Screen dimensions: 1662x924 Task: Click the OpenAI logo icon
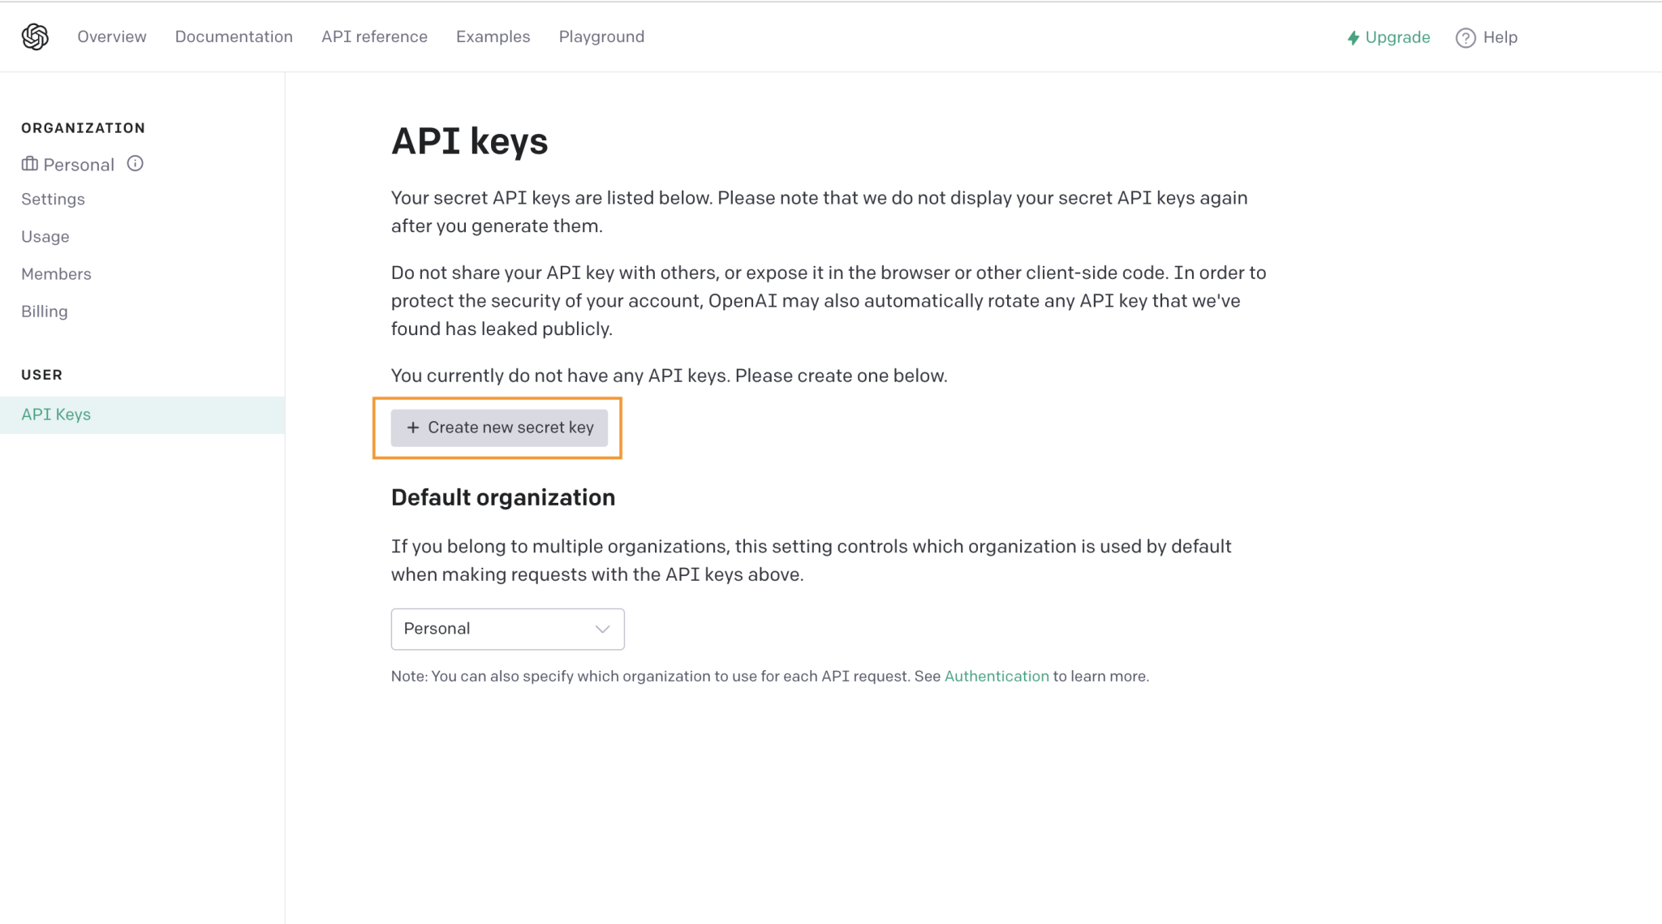35,37
